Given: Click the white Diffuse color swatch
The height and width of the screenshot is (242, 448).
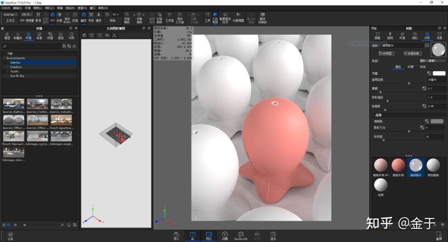Looking at the screenshot, I should click(439, 73).
